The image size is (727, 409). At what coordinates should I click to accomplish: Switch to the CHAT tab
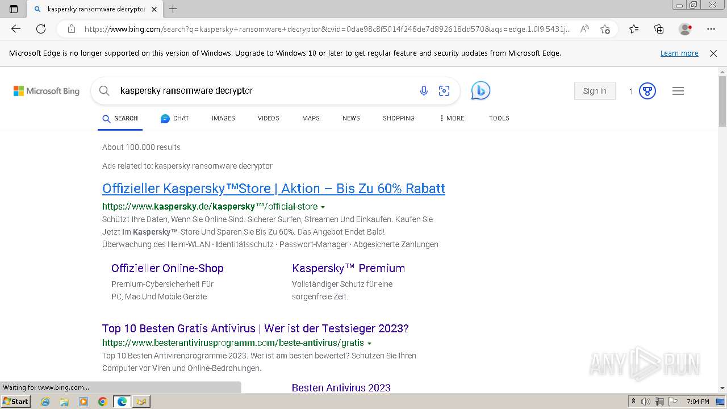click(174, 118)
